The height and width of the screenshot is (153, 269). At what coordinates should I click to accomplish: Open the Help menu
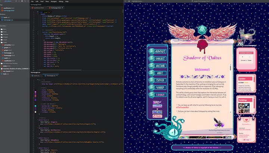(x=67, y=1)
